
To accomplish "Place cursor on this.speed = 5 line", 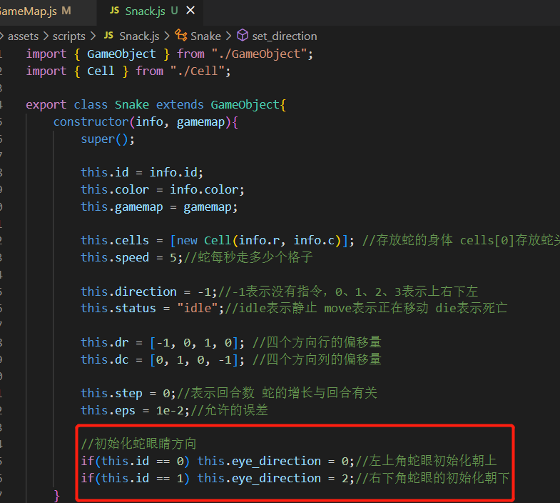I will click(131, 257).
